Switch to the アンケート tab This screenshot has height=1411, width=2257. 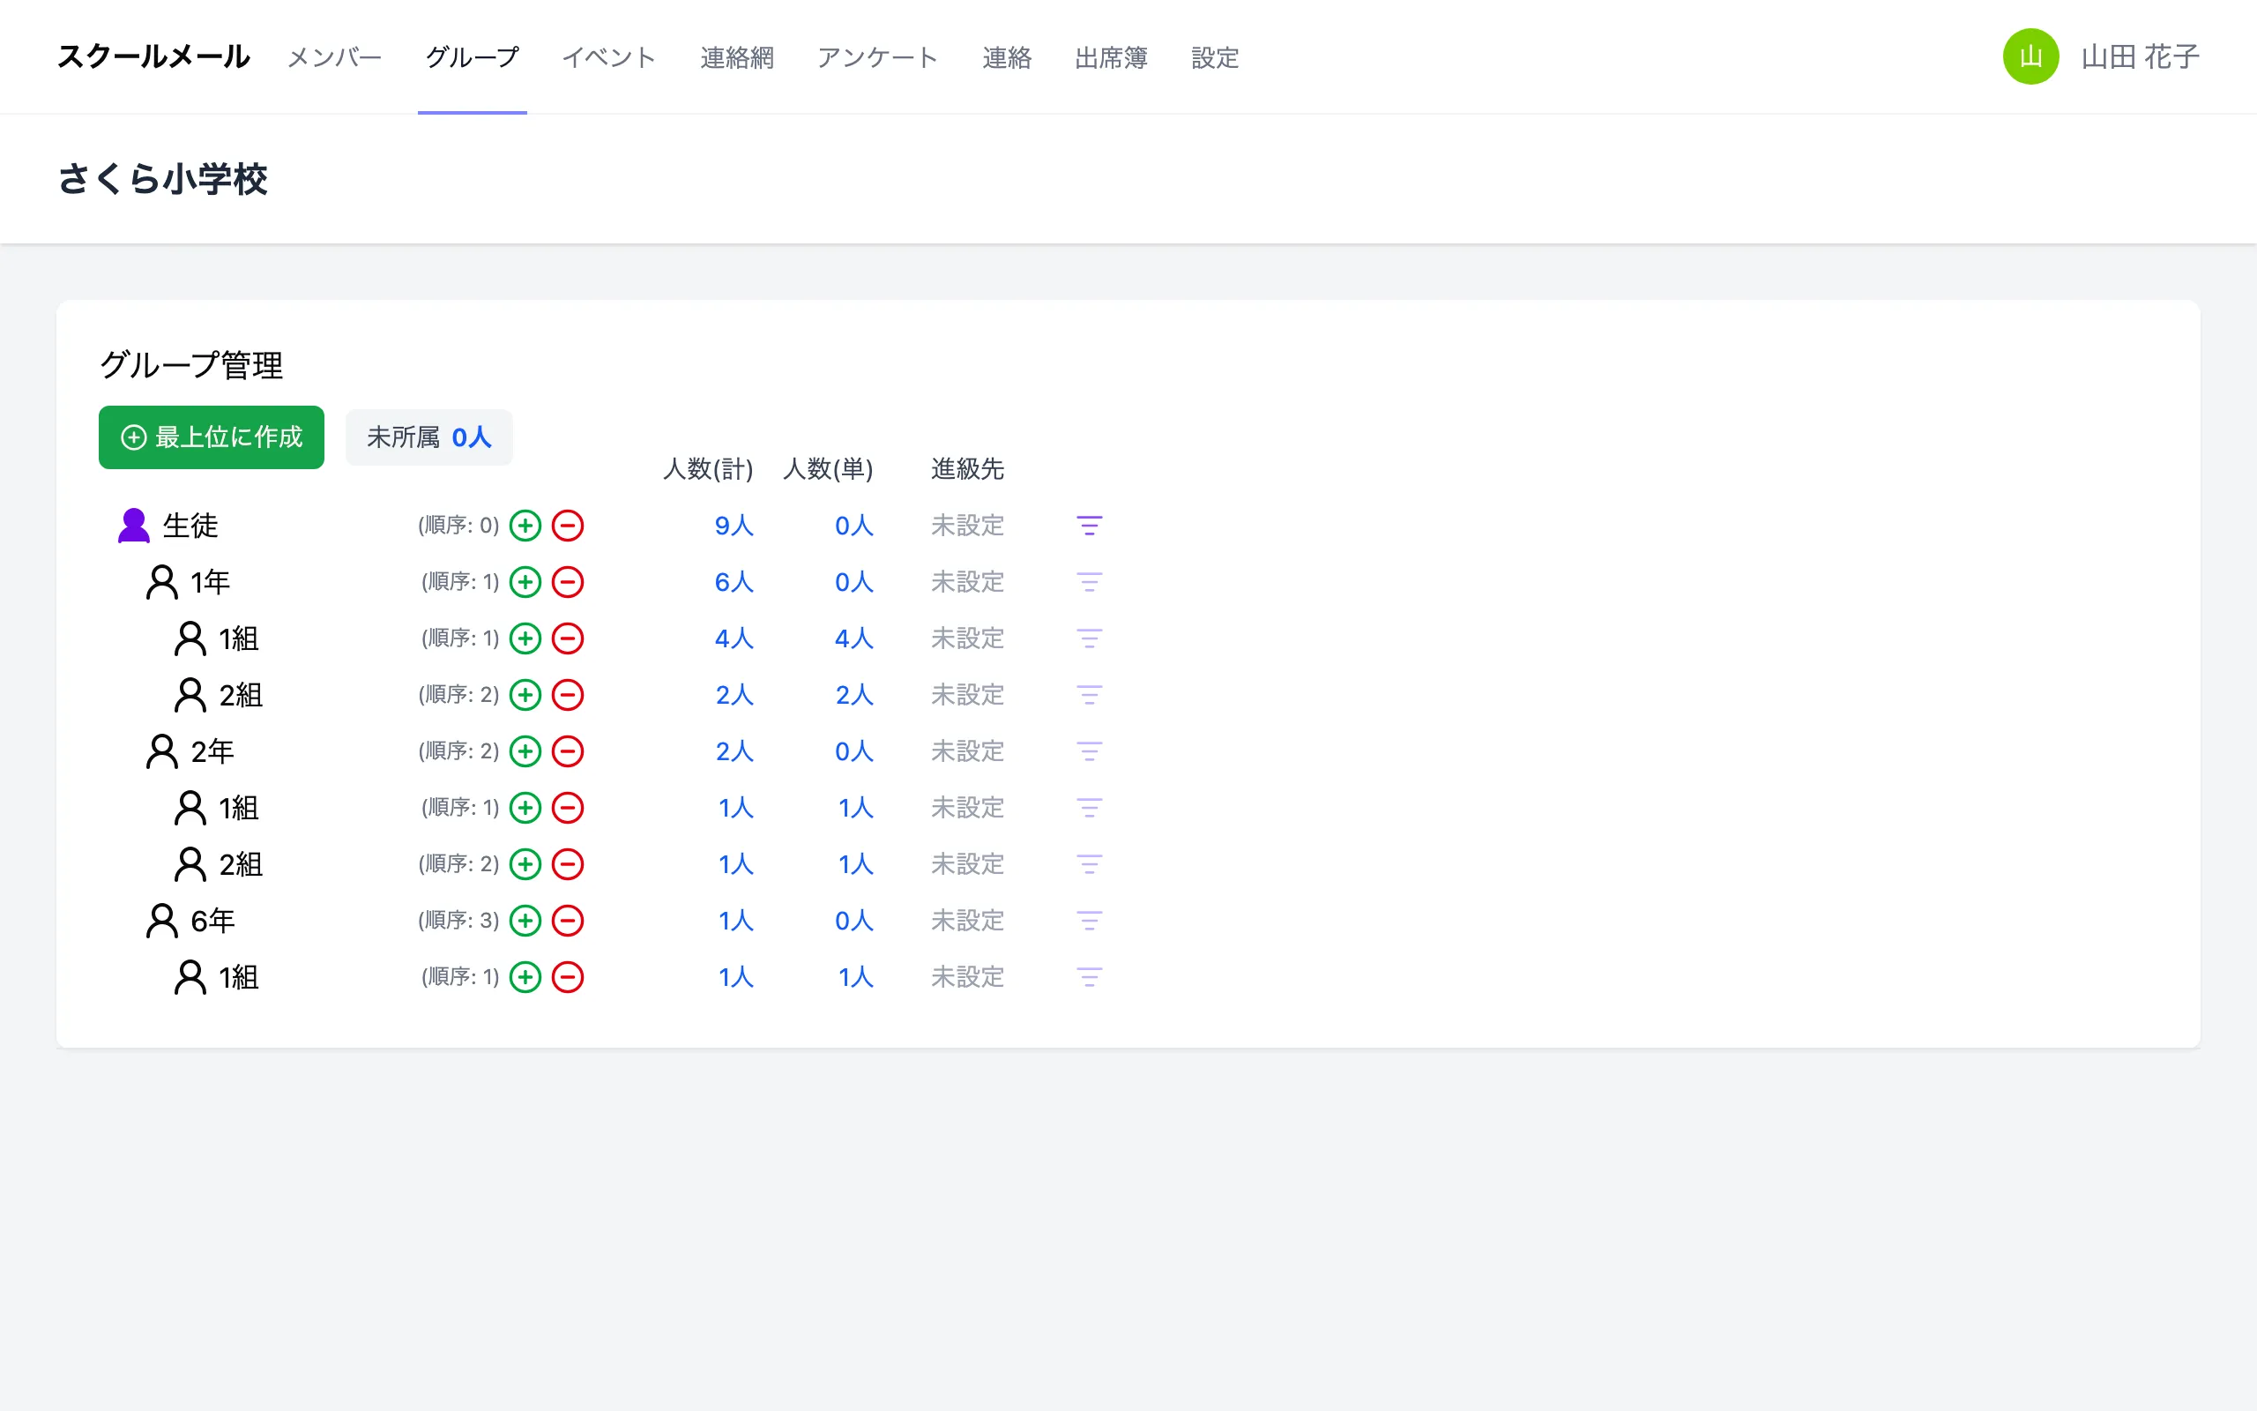click(x=877, y=57)
